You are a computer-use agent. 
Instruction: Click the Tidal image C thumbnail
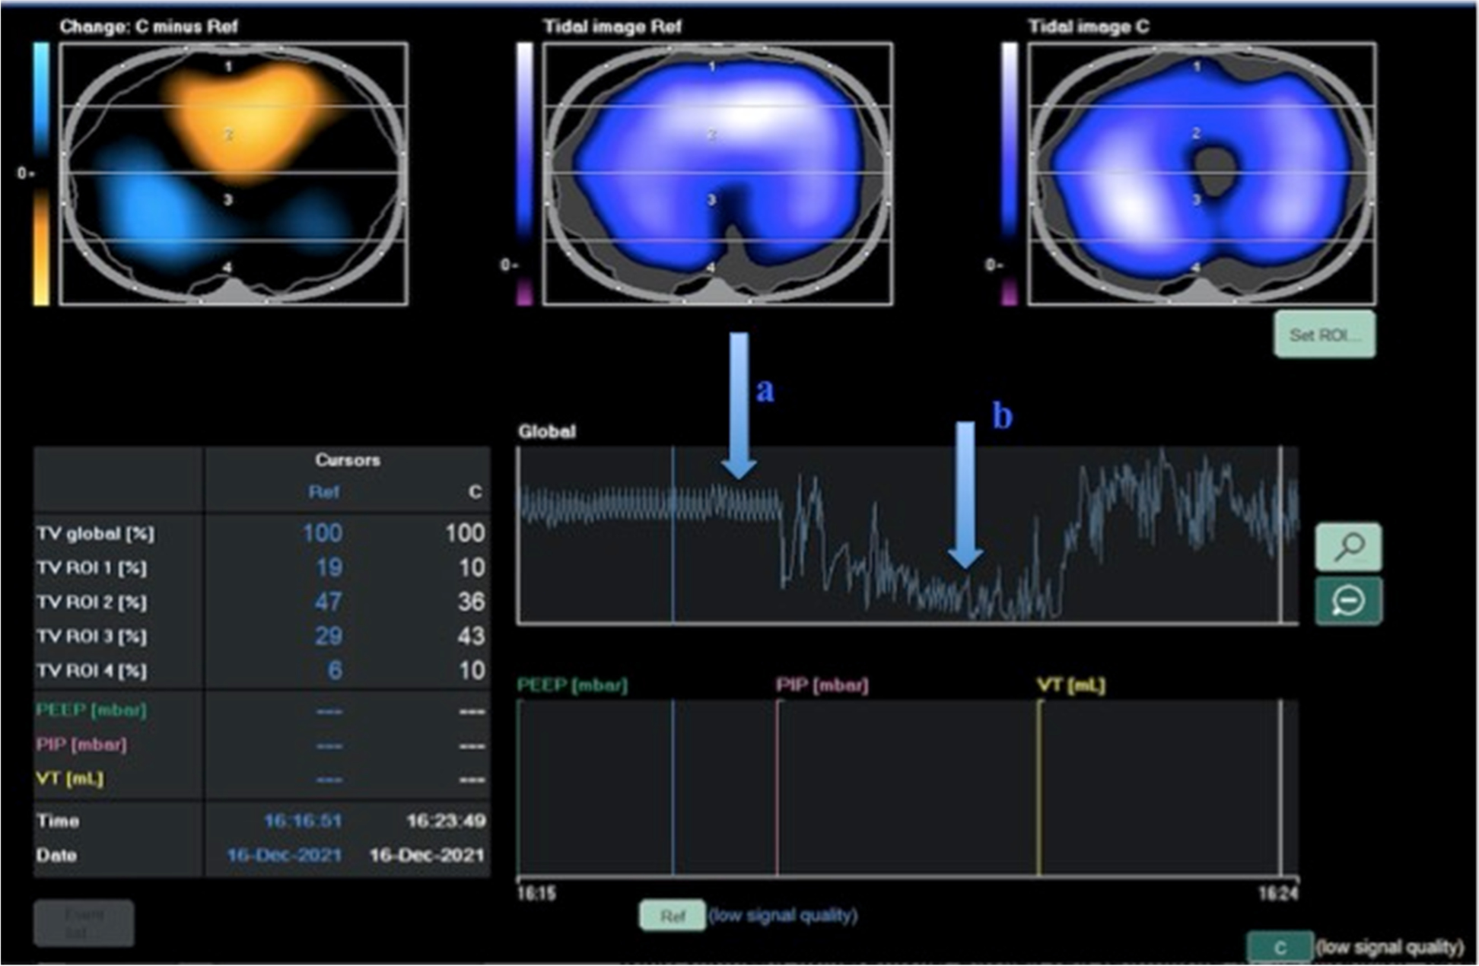pyautogui.click(x=1201, y=173)
